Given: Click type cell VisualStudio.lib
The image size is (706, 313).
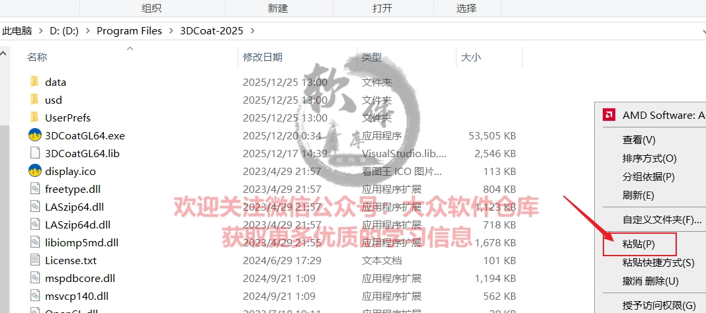Looking at the screenshot, I should 404,154.
